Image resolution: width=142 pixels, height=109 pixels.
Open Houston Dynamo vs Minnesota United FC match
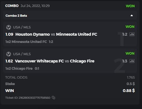tap(56, 34)
